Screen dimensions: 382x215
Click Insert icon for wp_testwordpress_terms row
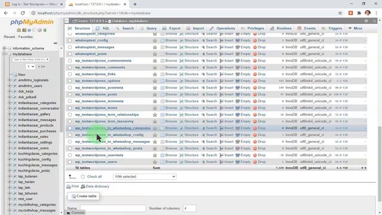(x=221, y=107)
